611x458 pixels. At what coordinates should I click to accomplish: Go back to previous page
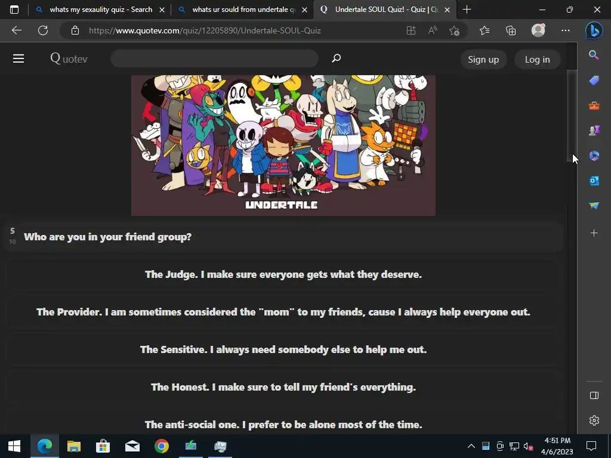click(17, 30)
